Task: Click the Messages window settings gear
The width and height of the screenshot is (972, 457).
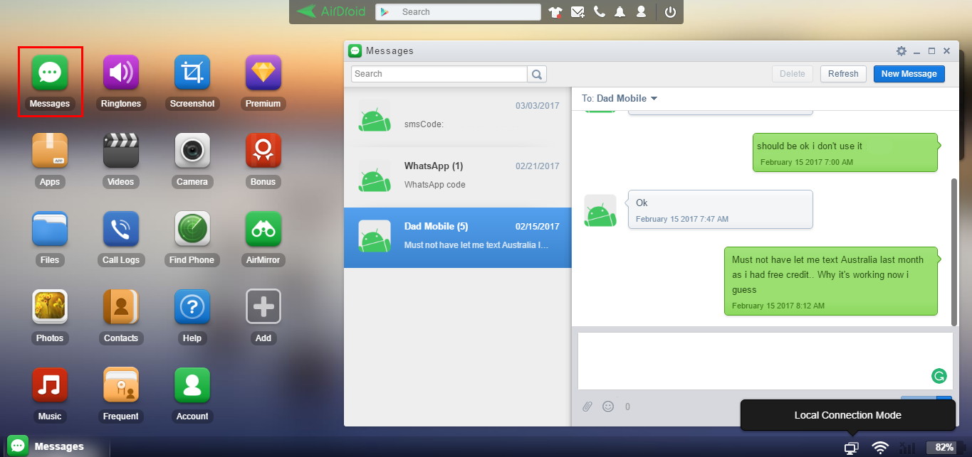Action: 902,51
